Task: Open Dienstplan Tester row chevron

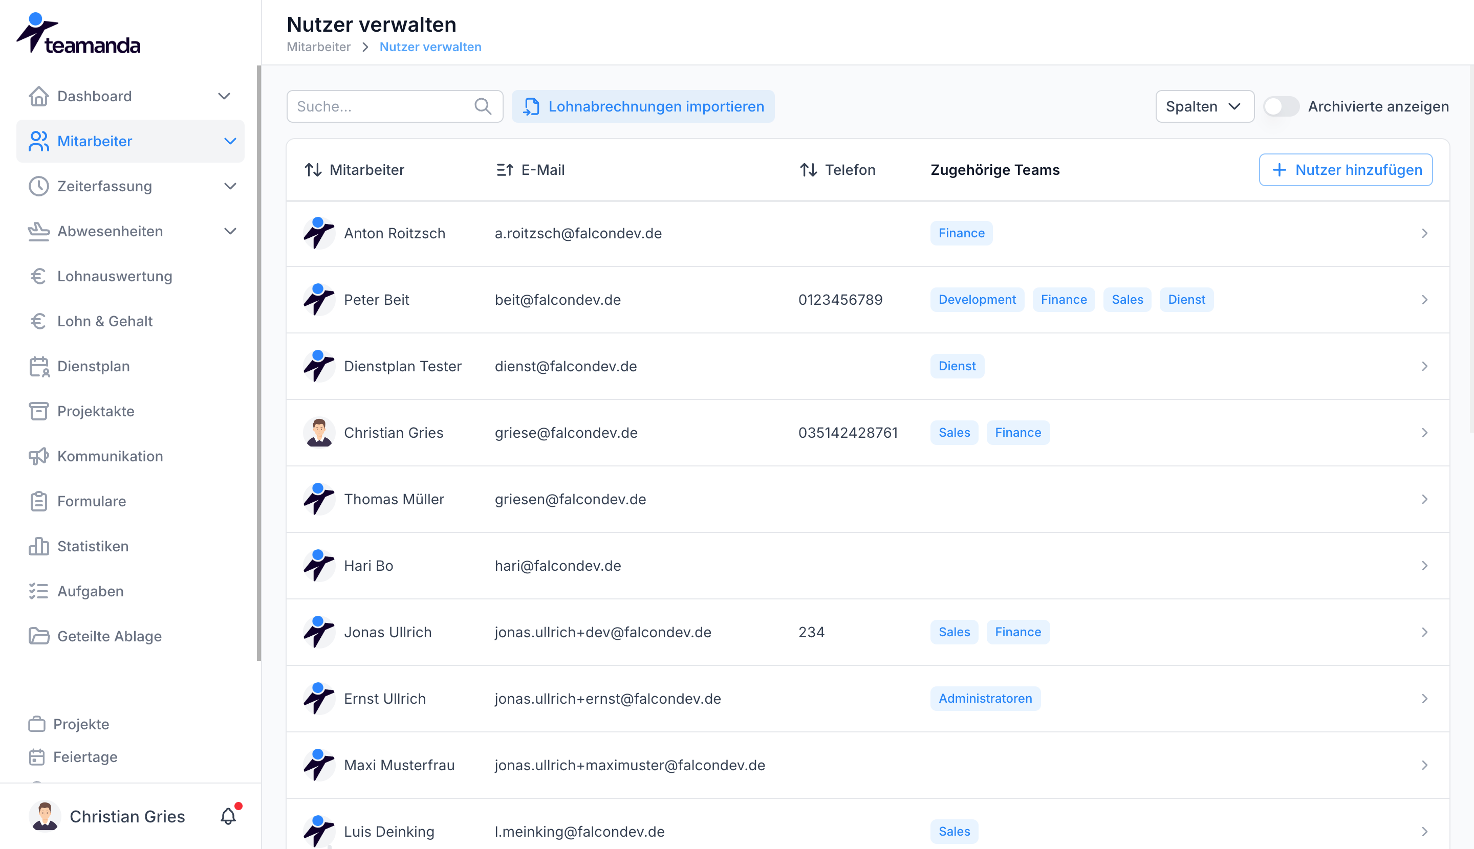Action: pos(1424,366)
